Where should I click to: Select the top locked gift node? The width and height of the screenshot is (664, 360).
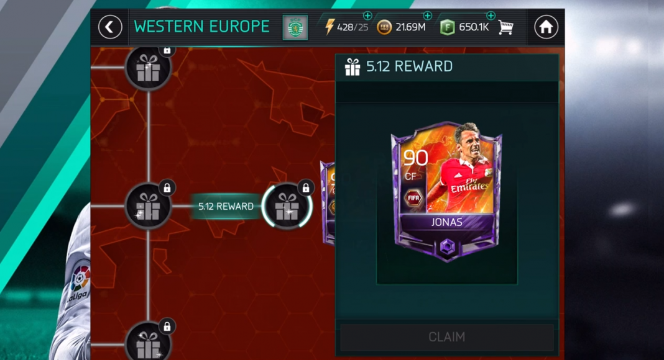point(148,68)
